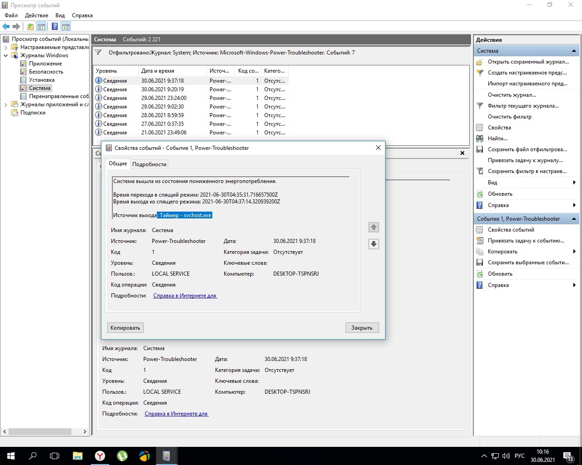The height and width of the screenshot is (465, 582).
Task: Collapse 'Событие 1, Power-Troubleshooter' actions section
Action: [574, 219]
